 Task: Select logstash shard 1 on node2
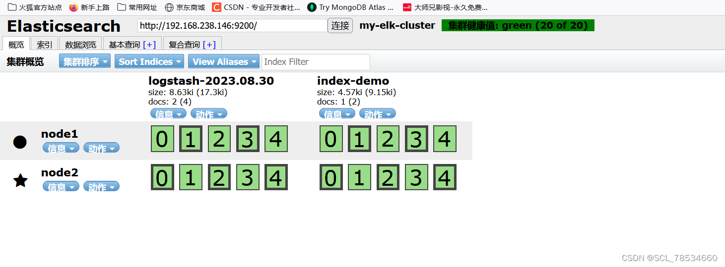pos(191,177)
